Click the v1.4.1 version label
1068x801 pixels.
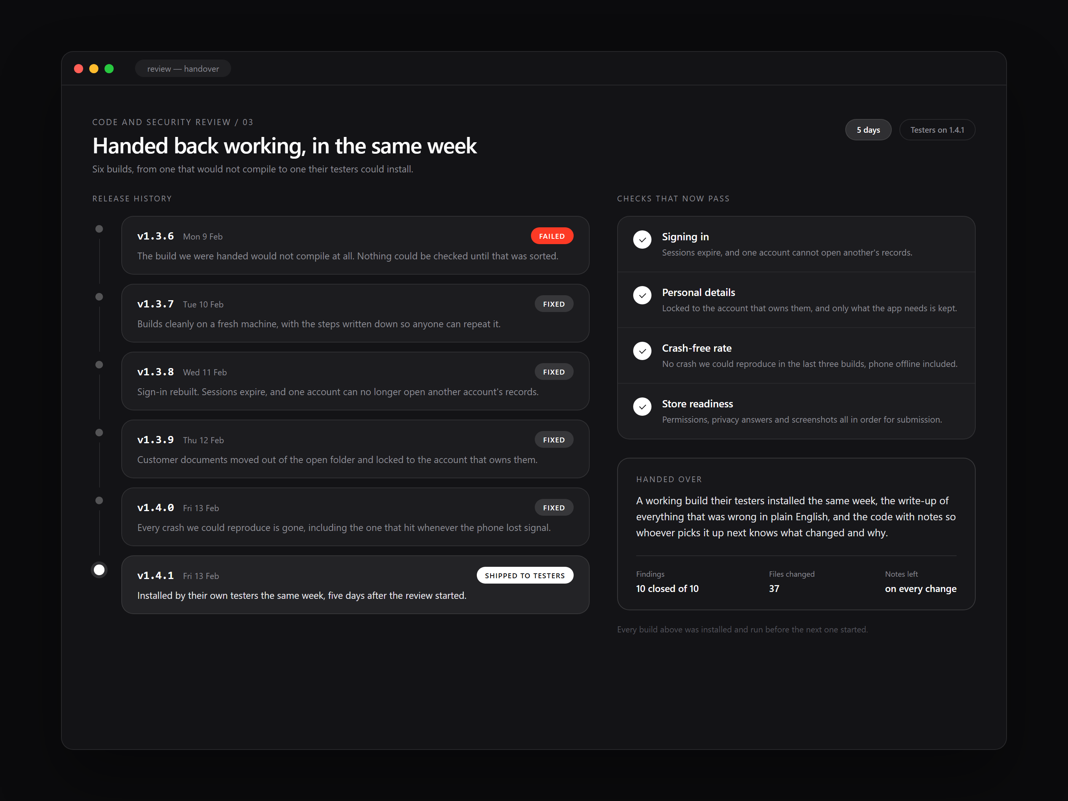(x=156, y=576)
